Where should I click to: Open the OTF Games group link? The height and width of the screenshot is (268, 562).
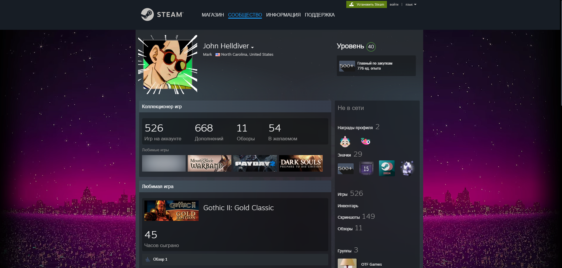pos(371,264)
